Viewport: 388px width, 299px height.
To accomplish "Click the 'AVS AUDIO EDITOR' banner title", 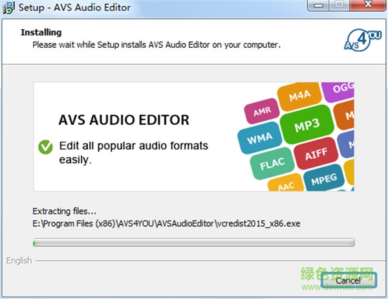I will coord(124,120).
